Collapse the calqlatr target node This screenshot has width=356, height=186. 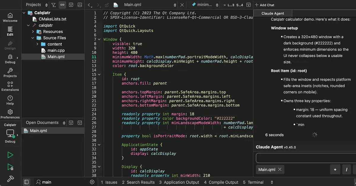pyautogui.click(x=28, y=25)
